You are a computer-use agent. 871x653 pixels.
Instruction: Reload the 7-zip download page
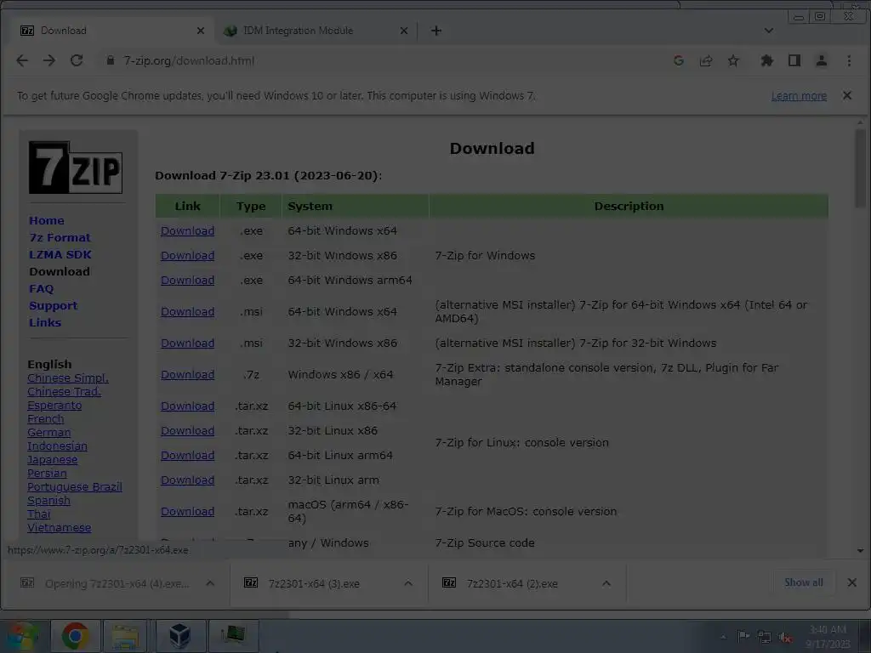[x=77, y=60]
